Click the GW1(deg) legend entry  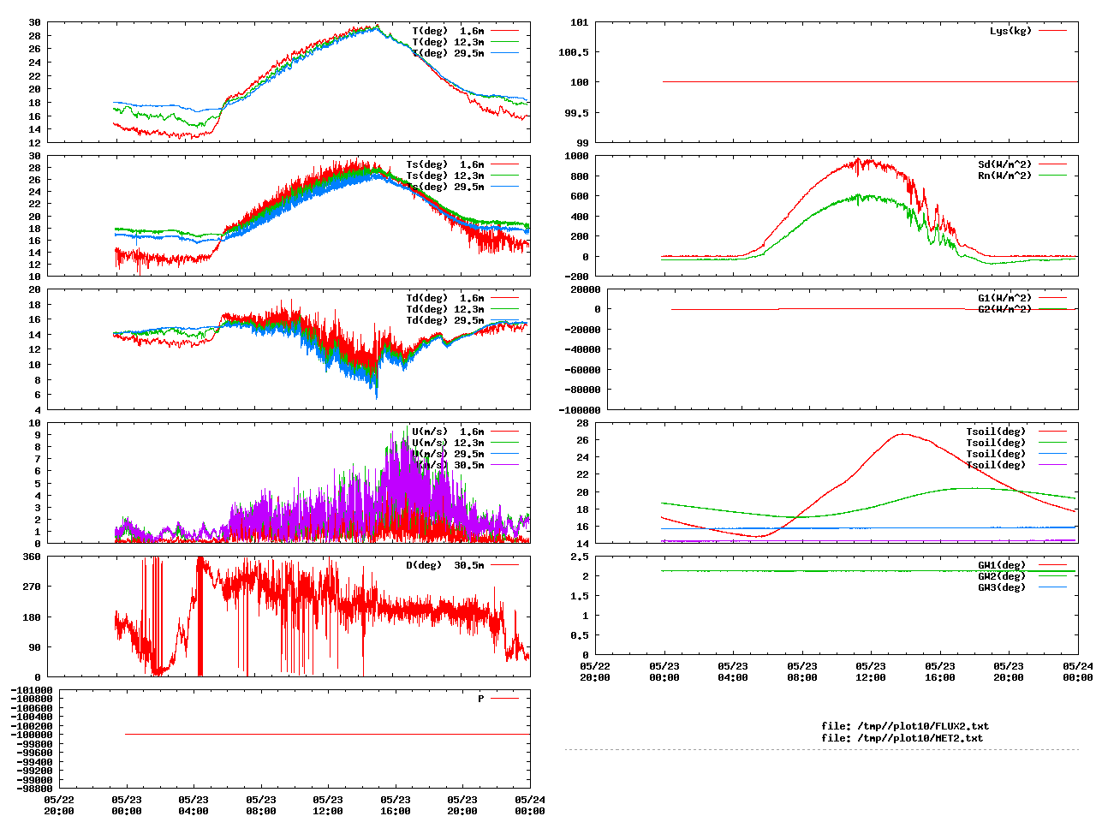[x=1001, y=565]
